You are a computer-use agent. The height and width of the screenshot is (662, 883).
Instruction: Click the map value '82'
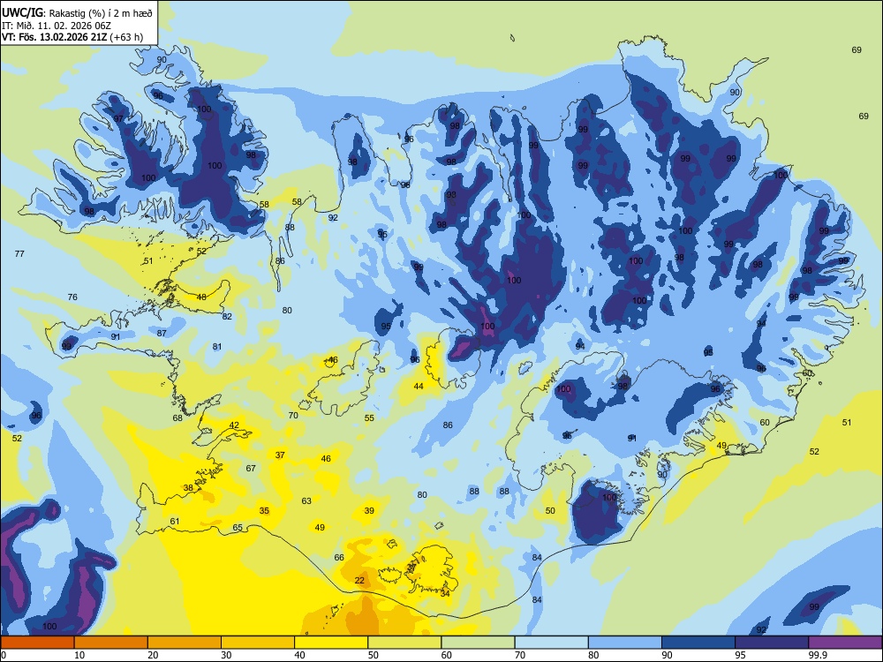[x=227, y=316]
